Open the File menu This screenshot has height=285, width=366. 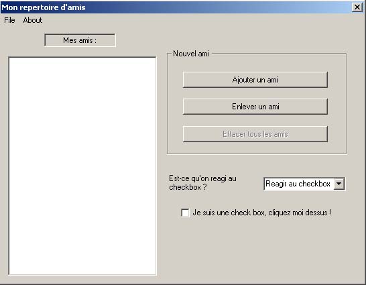click(9, 20)
